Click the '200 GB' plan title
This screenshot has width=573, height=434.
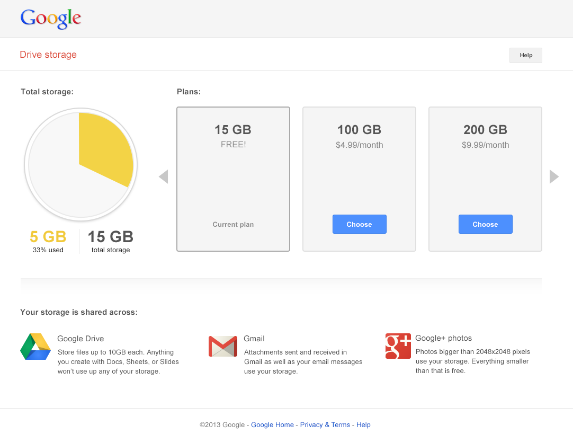[485, 130]
